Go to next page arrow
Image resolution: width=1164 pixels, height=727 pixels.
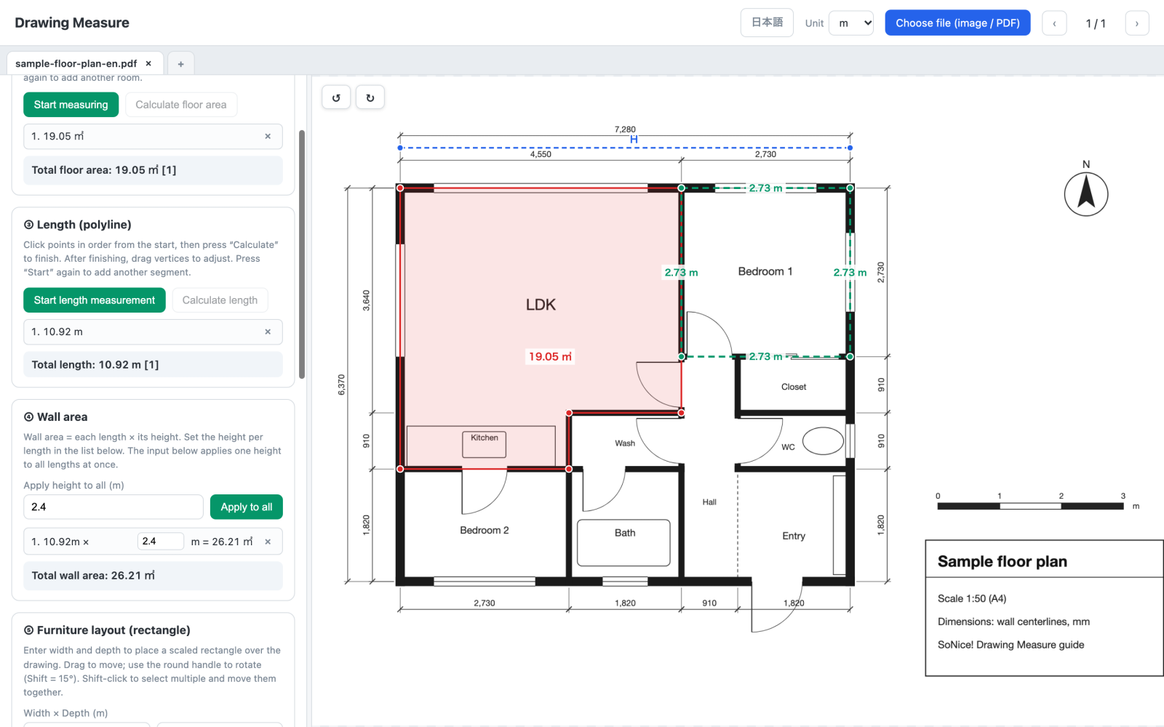1137,23
